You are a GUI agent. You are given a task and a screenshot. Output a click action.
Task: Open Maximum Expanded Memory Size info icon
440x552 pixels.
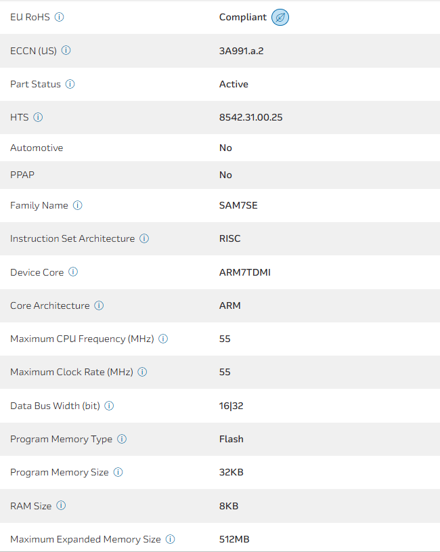tap(170, 539)
